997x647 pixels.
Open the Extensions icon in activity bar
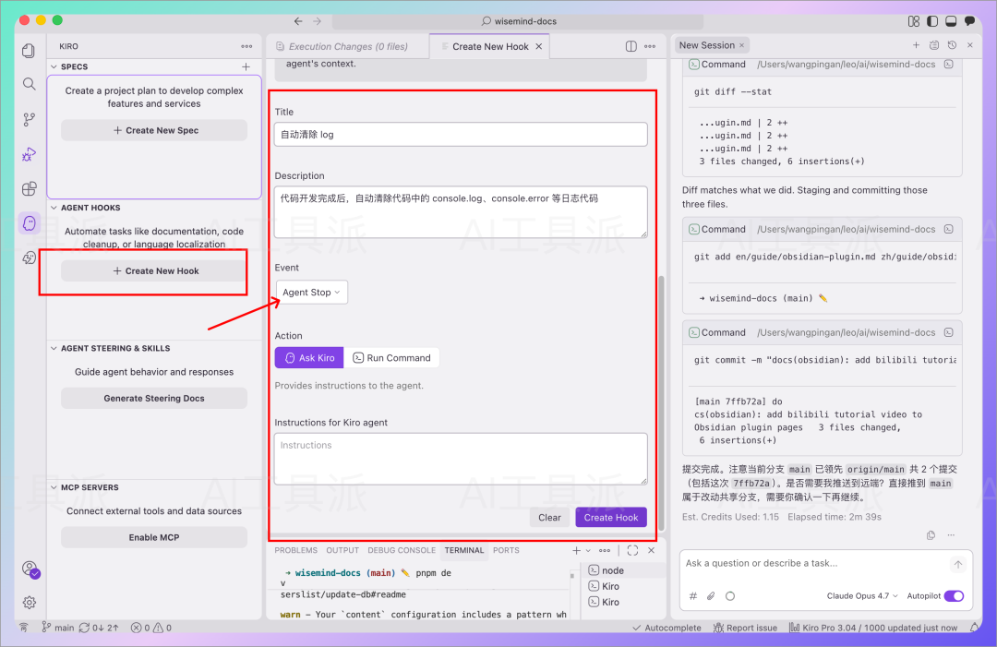coord(30,189)
